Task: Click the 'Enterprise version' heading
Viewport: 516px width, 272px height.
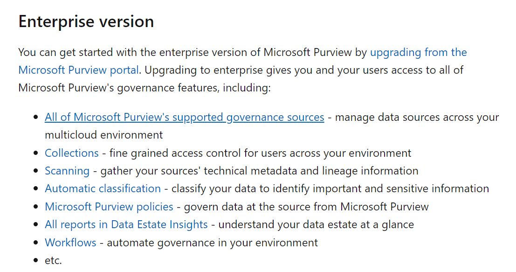Action: pos(86,22)
